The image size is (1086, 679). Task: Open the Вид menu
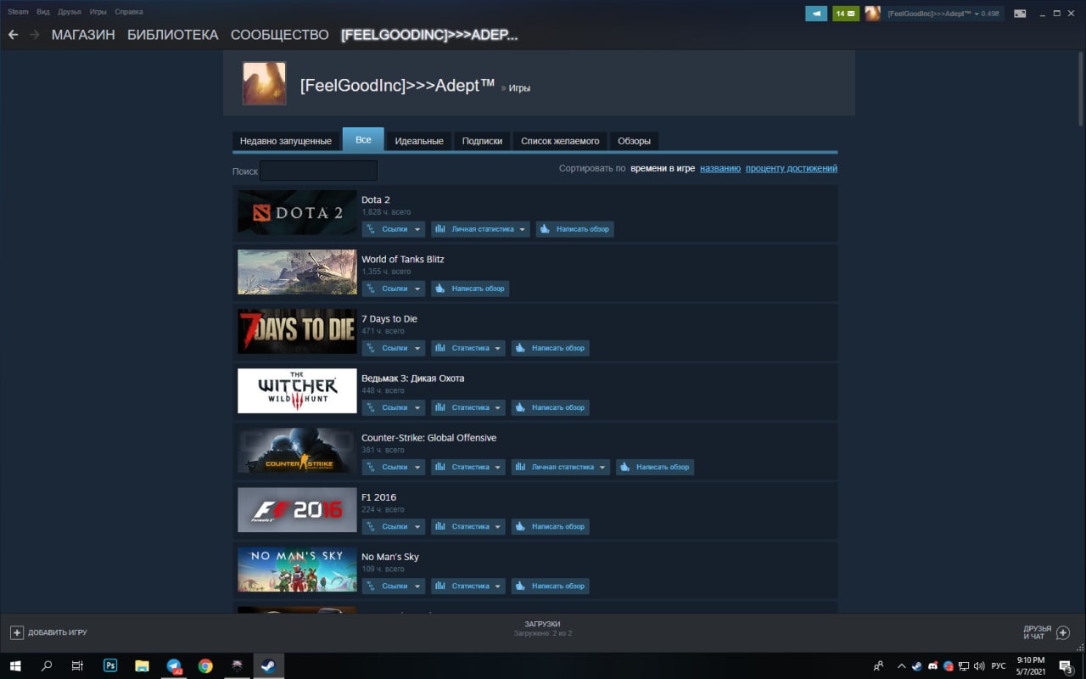[x=43, y=12]
